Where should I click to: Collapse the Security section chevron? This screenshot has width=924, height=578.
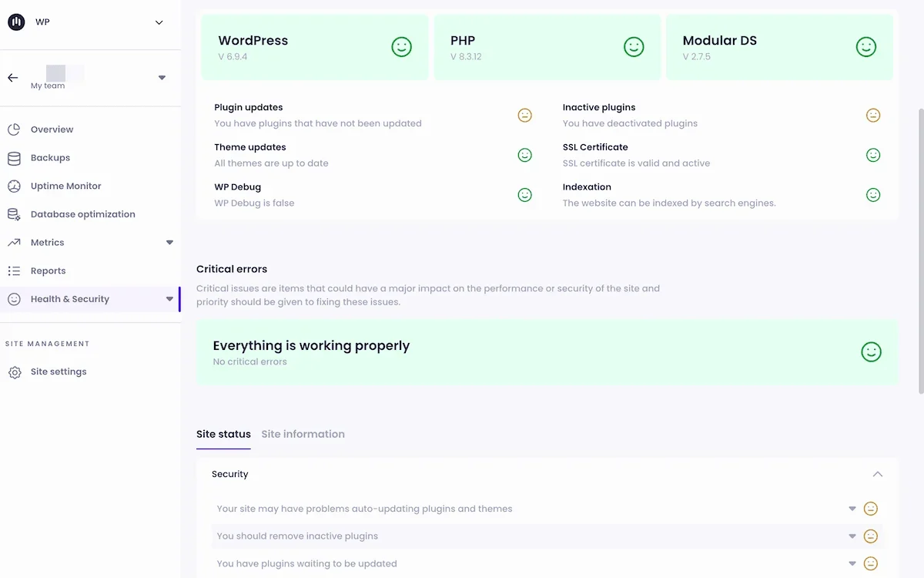(877, 475)
